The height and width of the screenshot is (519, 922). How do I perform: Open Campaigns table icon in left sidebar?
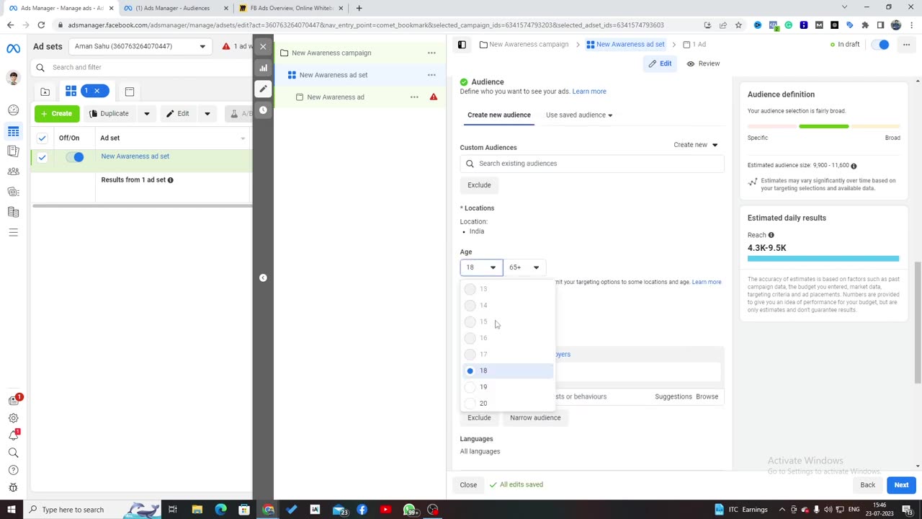click(13, 131)
